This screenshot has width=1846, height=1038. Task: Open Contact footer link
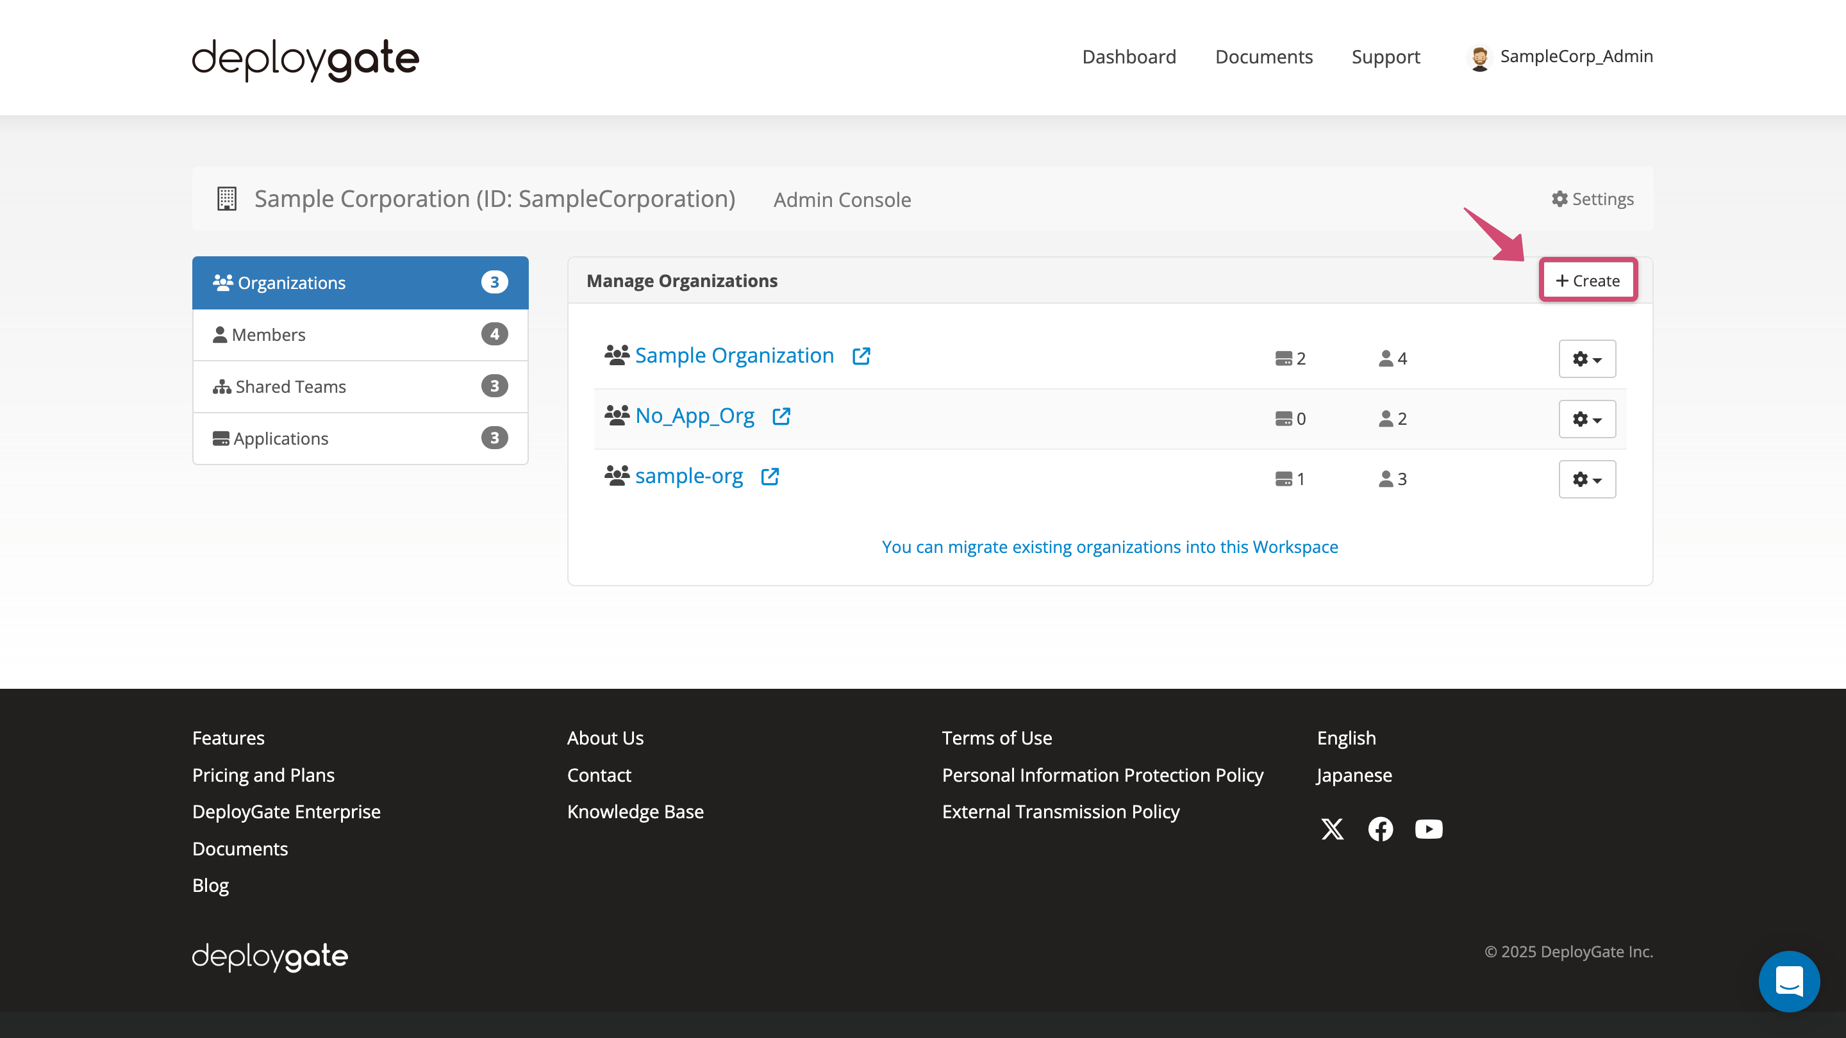pos(599,775)
